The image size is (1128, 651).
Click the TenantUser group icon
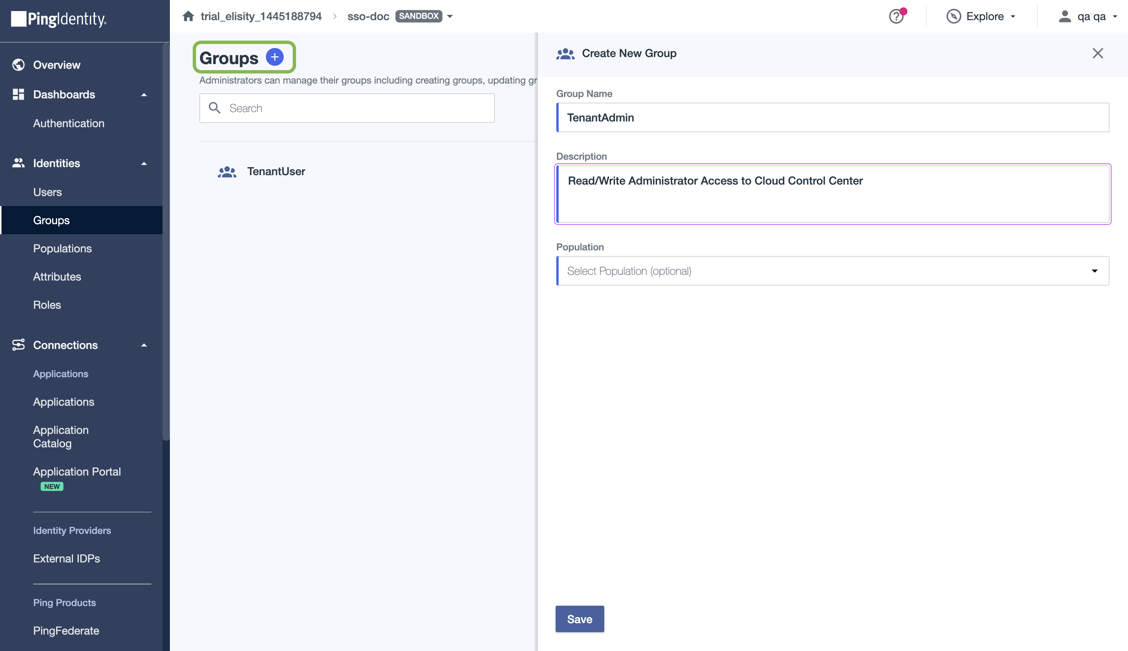227,172
